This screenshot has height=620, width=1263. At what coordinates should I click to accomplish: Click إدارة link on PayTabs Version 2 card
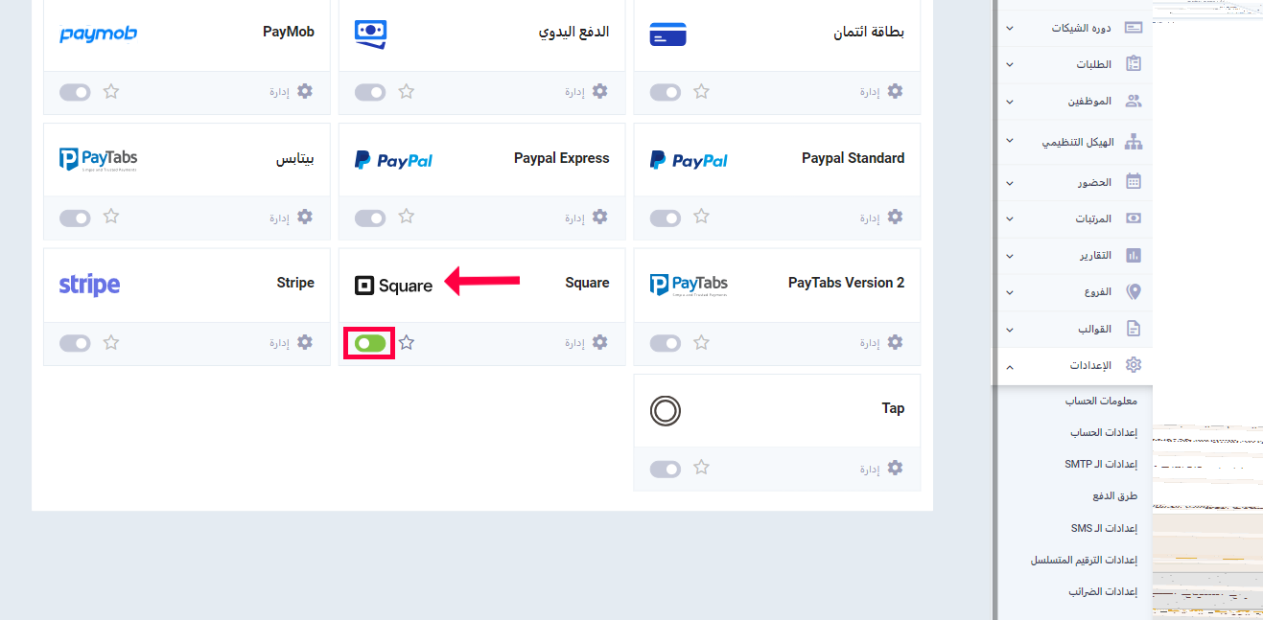click(870, 343)
